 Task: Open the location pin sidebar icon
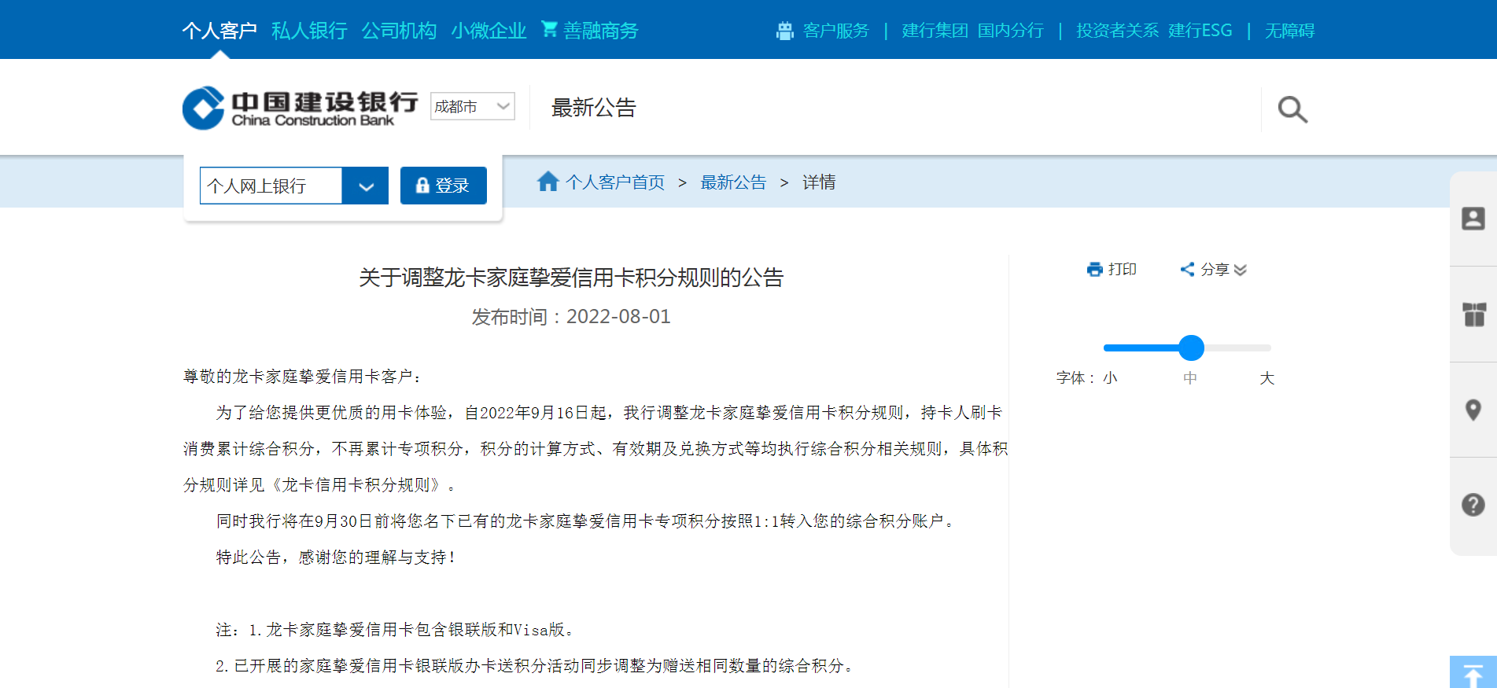1473,410
